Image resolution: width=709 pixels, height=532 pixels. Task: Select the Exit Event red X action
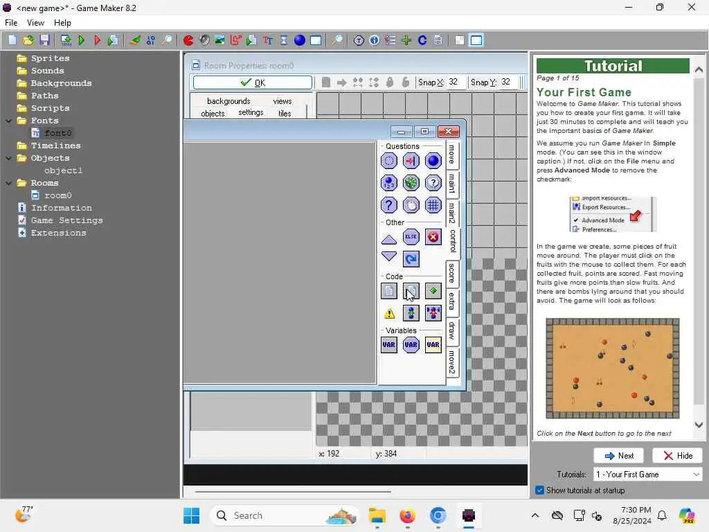pyautogui.click(x=433, y=237)
